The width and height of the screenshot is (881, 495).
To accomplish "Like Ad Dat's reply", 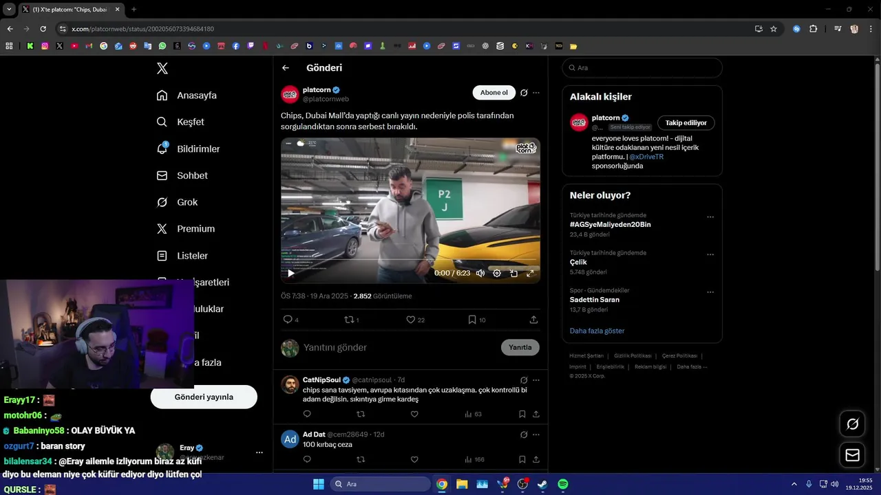I will 414,459.
